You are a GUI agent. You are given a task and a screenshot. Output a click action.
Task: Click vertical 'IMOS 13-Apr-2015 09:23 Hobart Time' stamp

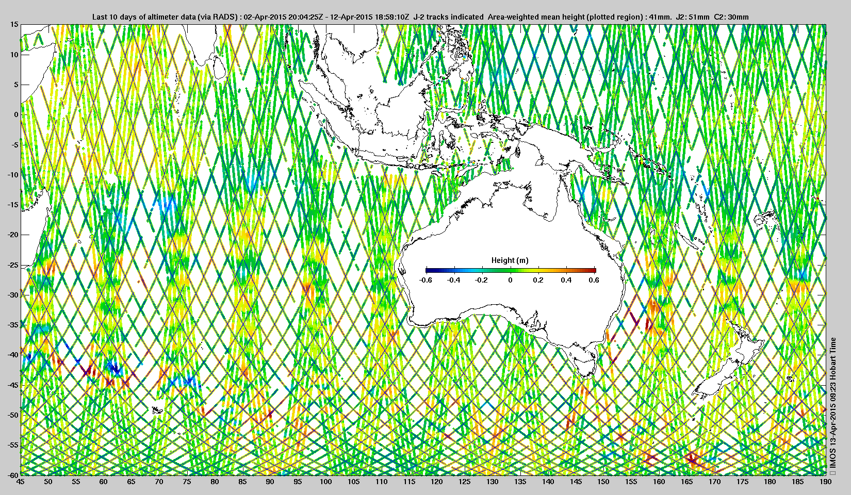[x=832, y=403]
